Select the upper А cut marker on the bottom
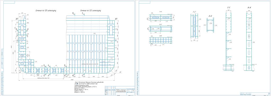The width and height of the screenshot is (271, 96). [x=49, y=65]
